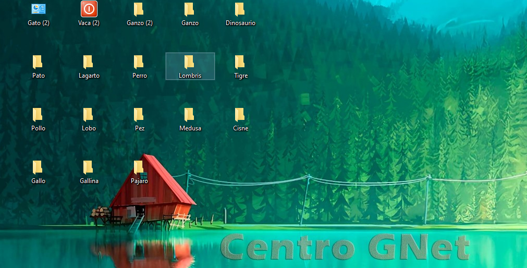Click the Medusa folder icon
The width and height of the screenshot is (527, 268).
coord(189,115)
